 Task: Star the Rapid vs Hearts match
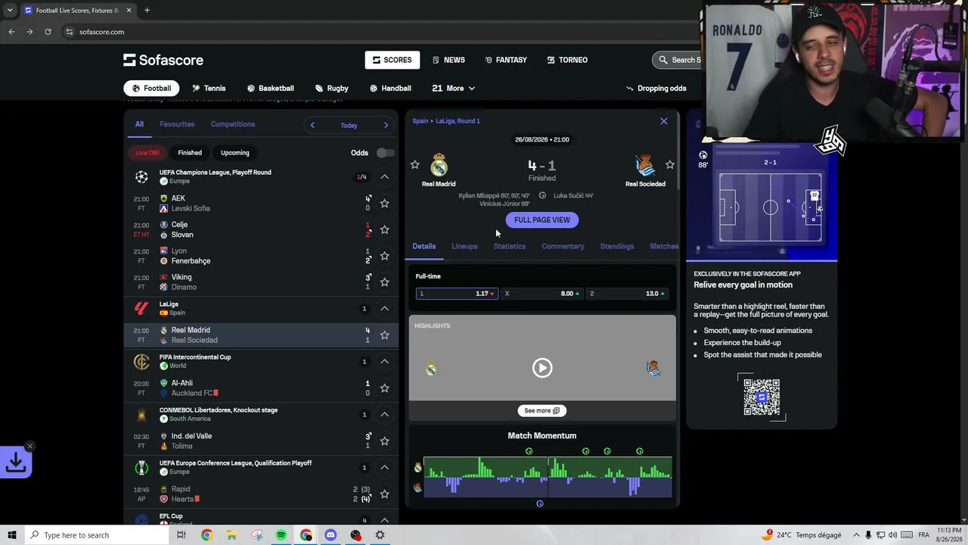384,494
